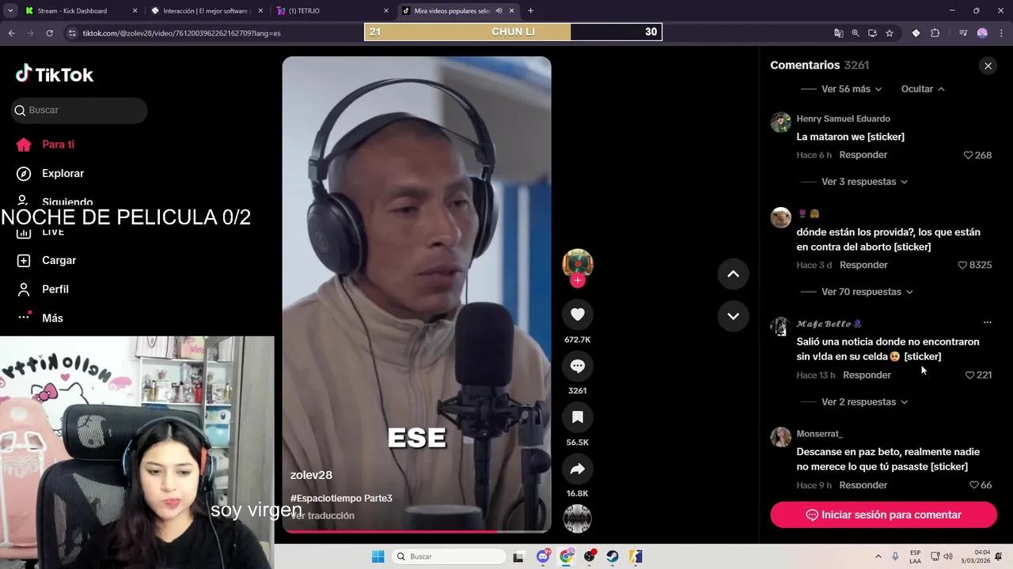Click the TikTok Buscar search field

point(79,110)
